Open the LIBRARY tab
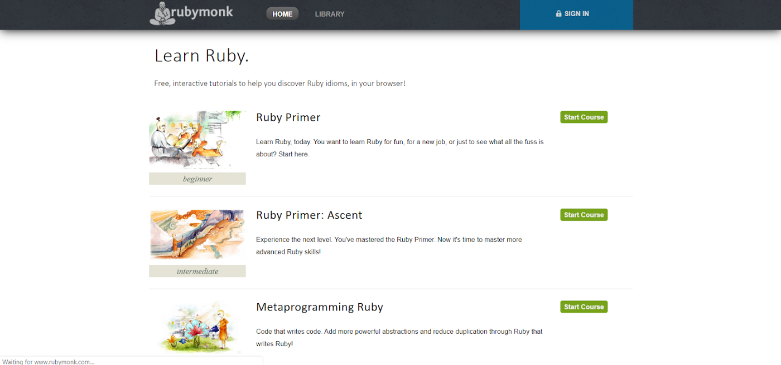Image resolution: width=781 pixels, height=365 pixels. [330, 14]
